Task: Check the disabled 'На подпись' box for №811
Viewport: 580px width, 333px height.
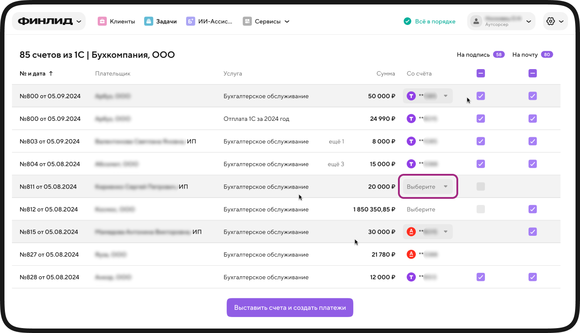Action: [x=481, y=186]
